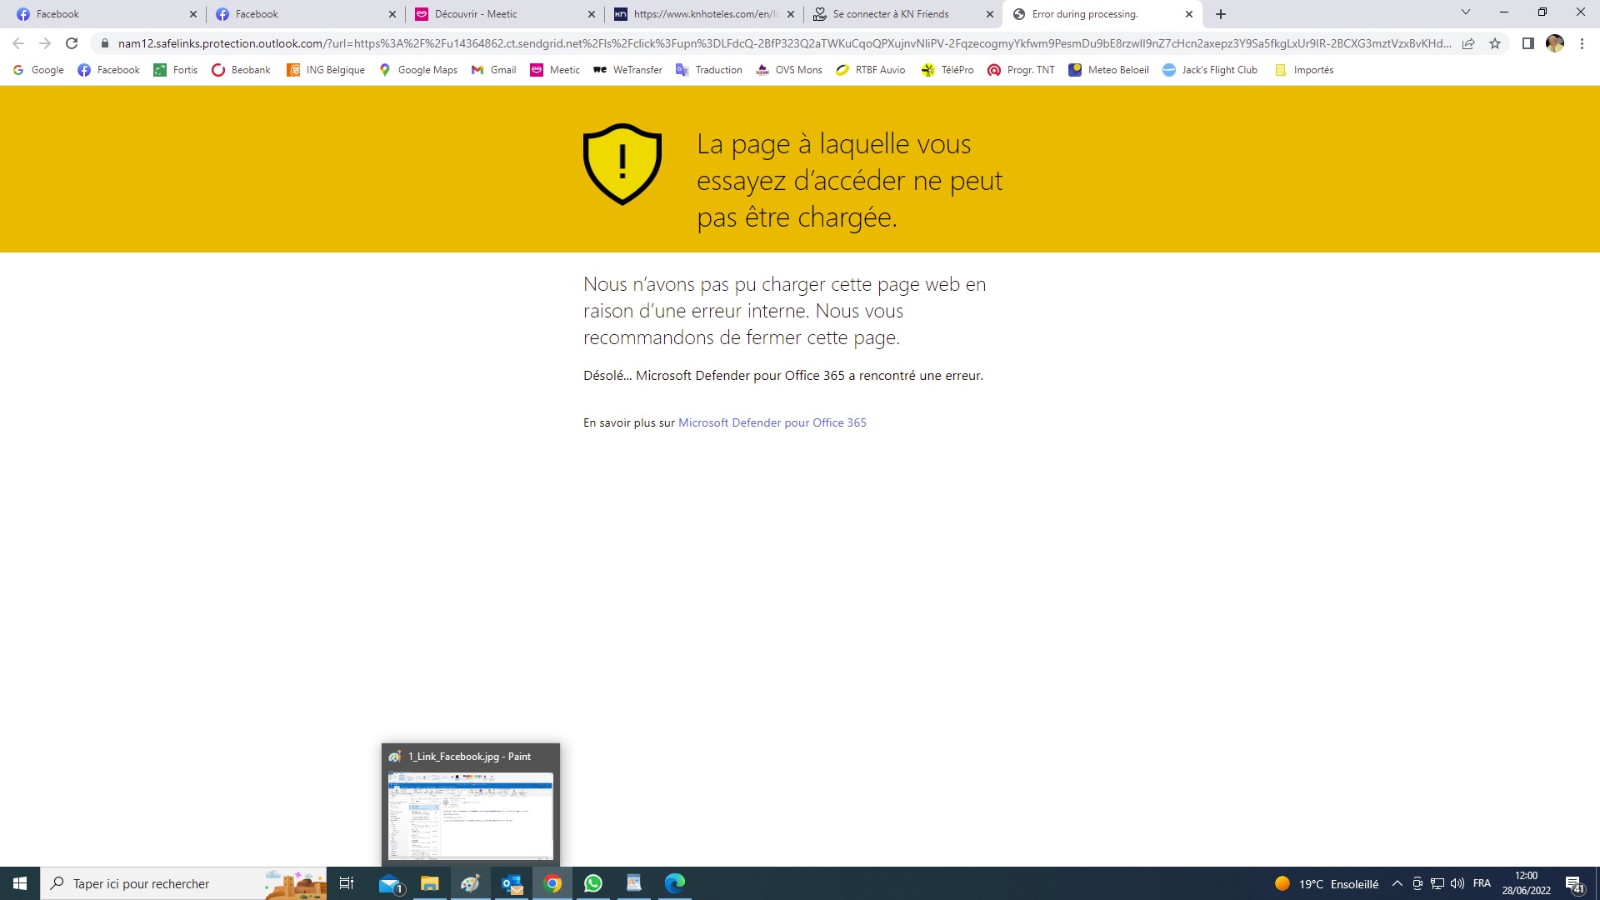Click the user profile avatar
This screenshot has height=900, width=1600.
point(1554,43)
